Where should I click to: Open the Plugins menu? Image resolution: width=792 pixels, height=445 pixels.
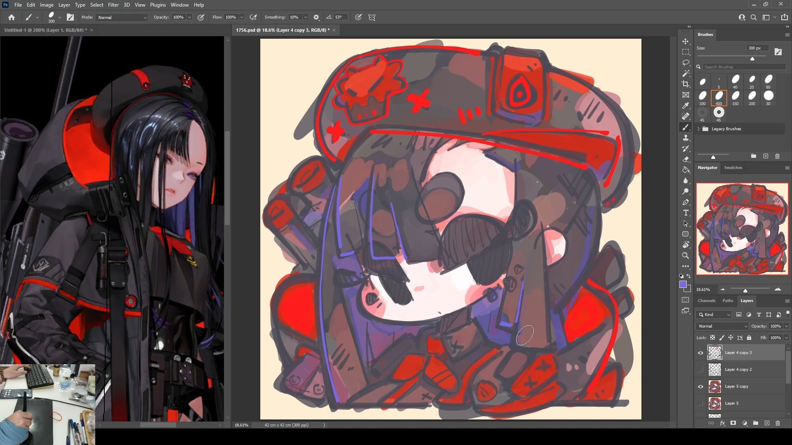click(x=158, y=5)
